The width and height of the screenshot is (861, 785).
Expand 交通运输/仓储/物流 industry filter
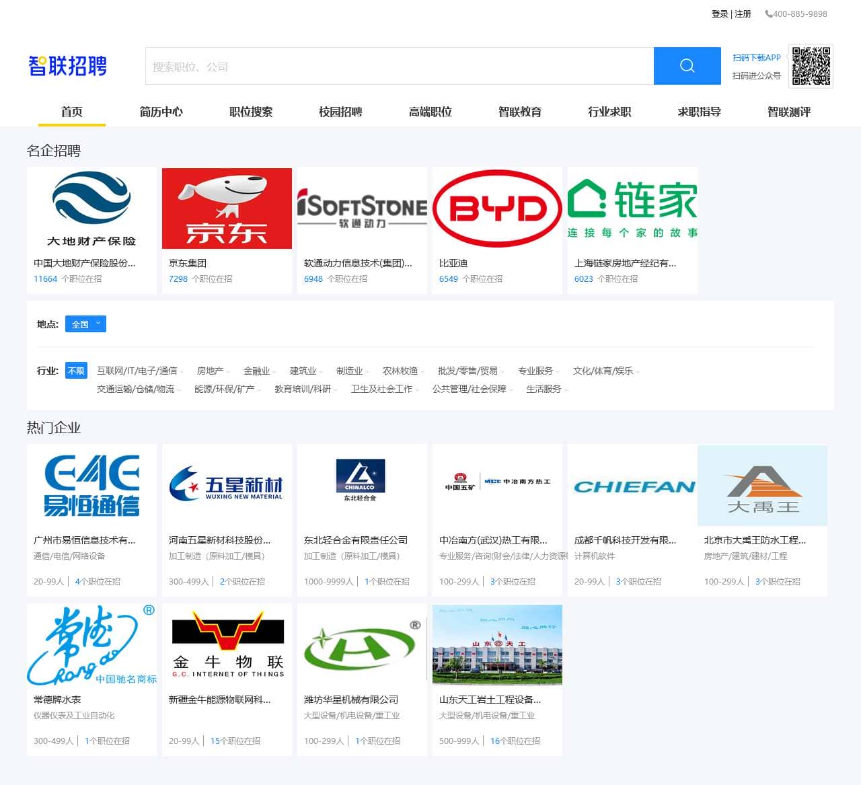pyautogui.click(x=139, y=389)
